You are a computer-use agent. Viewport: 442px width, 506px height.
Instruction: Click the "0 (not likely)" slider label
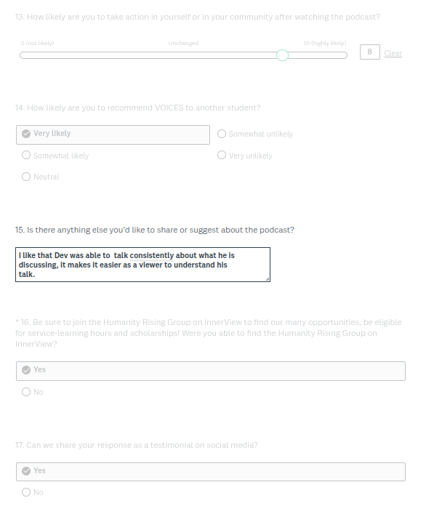click(x=37, y=43)
